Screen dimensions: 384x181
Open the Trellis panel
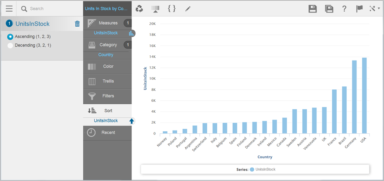pyautogui.click(x=108, y=81)
